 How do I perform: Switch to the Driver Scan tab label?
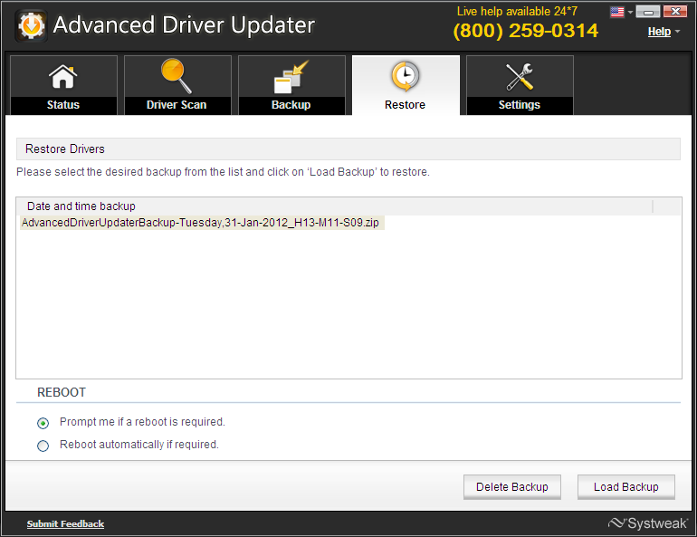pyautogui.click(x=177, y=105)
